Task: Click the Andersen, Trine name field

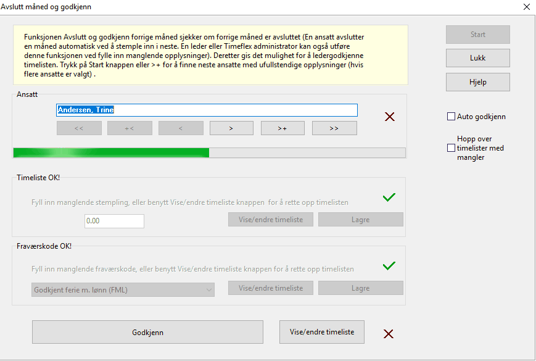Action: 207,110
